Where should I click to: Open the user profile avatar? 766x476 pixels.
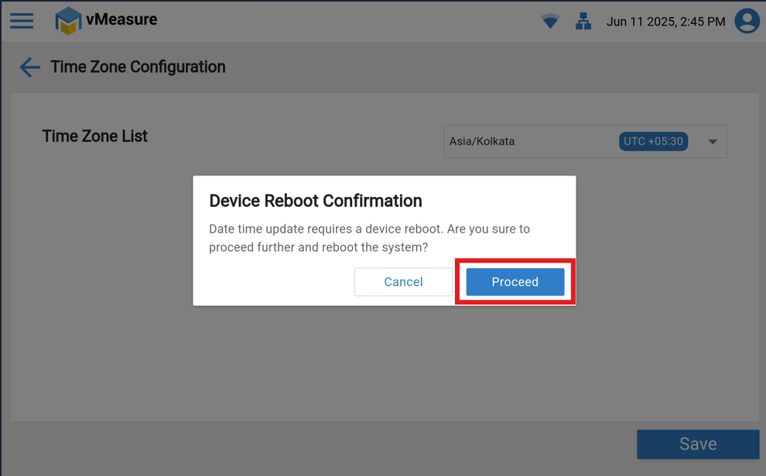747,21
